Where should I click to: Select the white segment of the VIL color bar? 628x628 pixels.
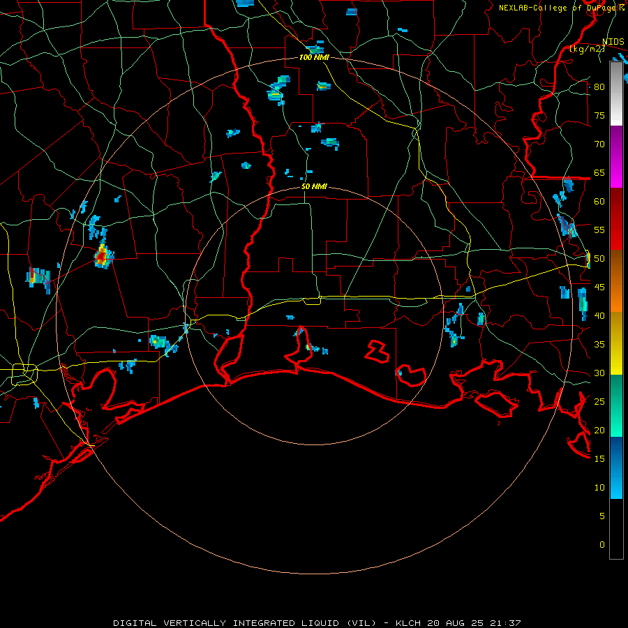(x=616, y=94)
